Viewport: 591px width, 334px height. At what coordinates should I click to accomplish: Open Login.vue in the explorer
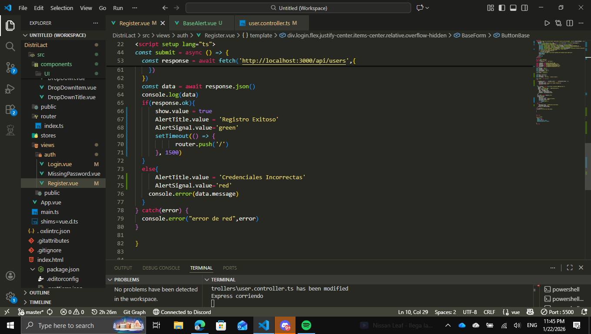pos(60,164)
